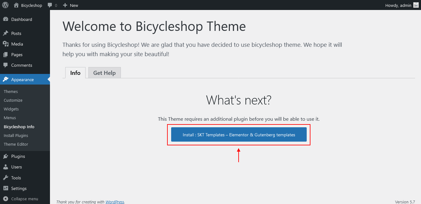Go to Dashboard in sidebar

tap(22, 19)
